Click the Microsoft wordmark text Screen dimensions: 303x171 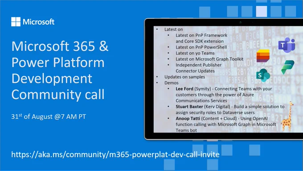(x=39, y=22)
